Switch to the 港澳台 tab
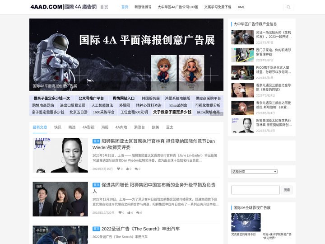325x244 pixels. (x=139, y=127)
